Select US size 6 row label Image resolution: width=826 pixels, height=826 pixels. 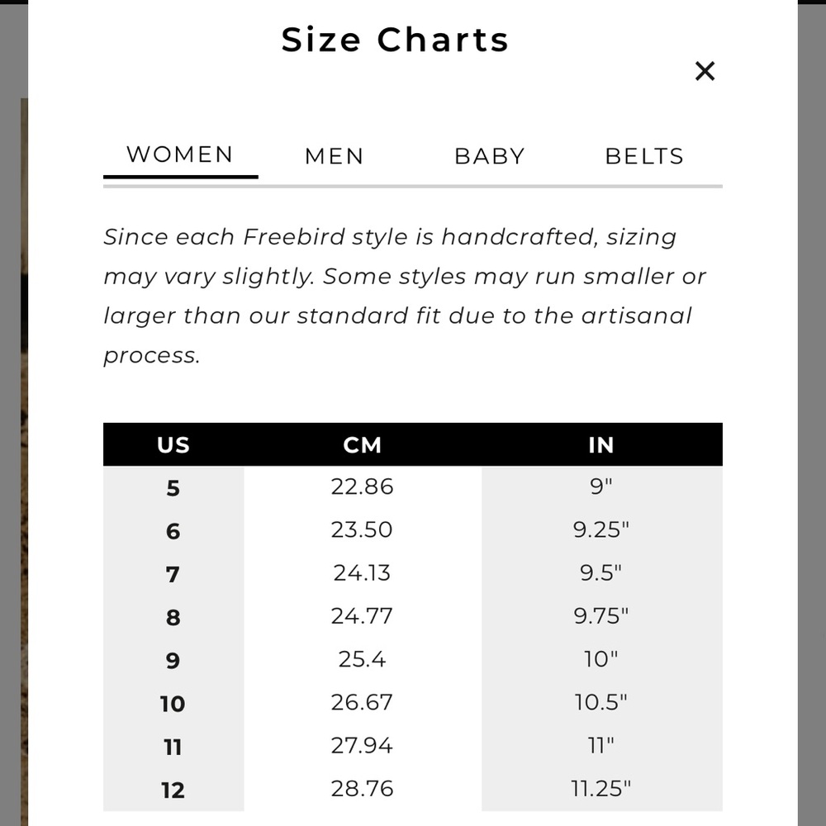tap(173, 531)
